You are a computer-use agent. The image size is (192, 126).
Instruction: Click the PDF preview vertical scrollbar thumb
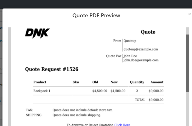[187, 63]
